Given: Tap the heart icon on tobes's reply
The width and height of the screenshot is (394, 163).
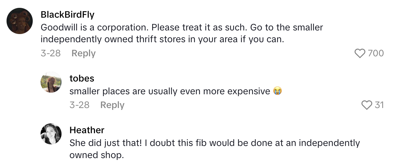Looking at the screenshot, I should pos(367,105).
